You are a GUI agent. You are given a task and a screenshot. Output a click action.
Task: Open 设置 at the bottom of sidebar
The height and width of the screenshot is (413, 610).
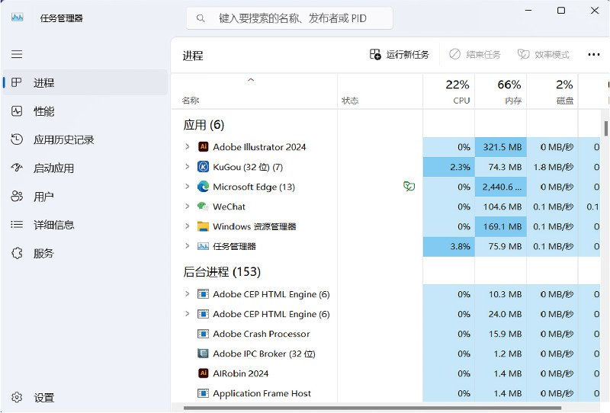[43, 398]
